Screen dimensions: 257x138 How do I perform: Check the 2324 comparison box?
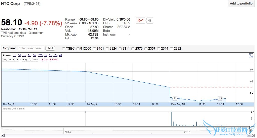pos(107,49)
